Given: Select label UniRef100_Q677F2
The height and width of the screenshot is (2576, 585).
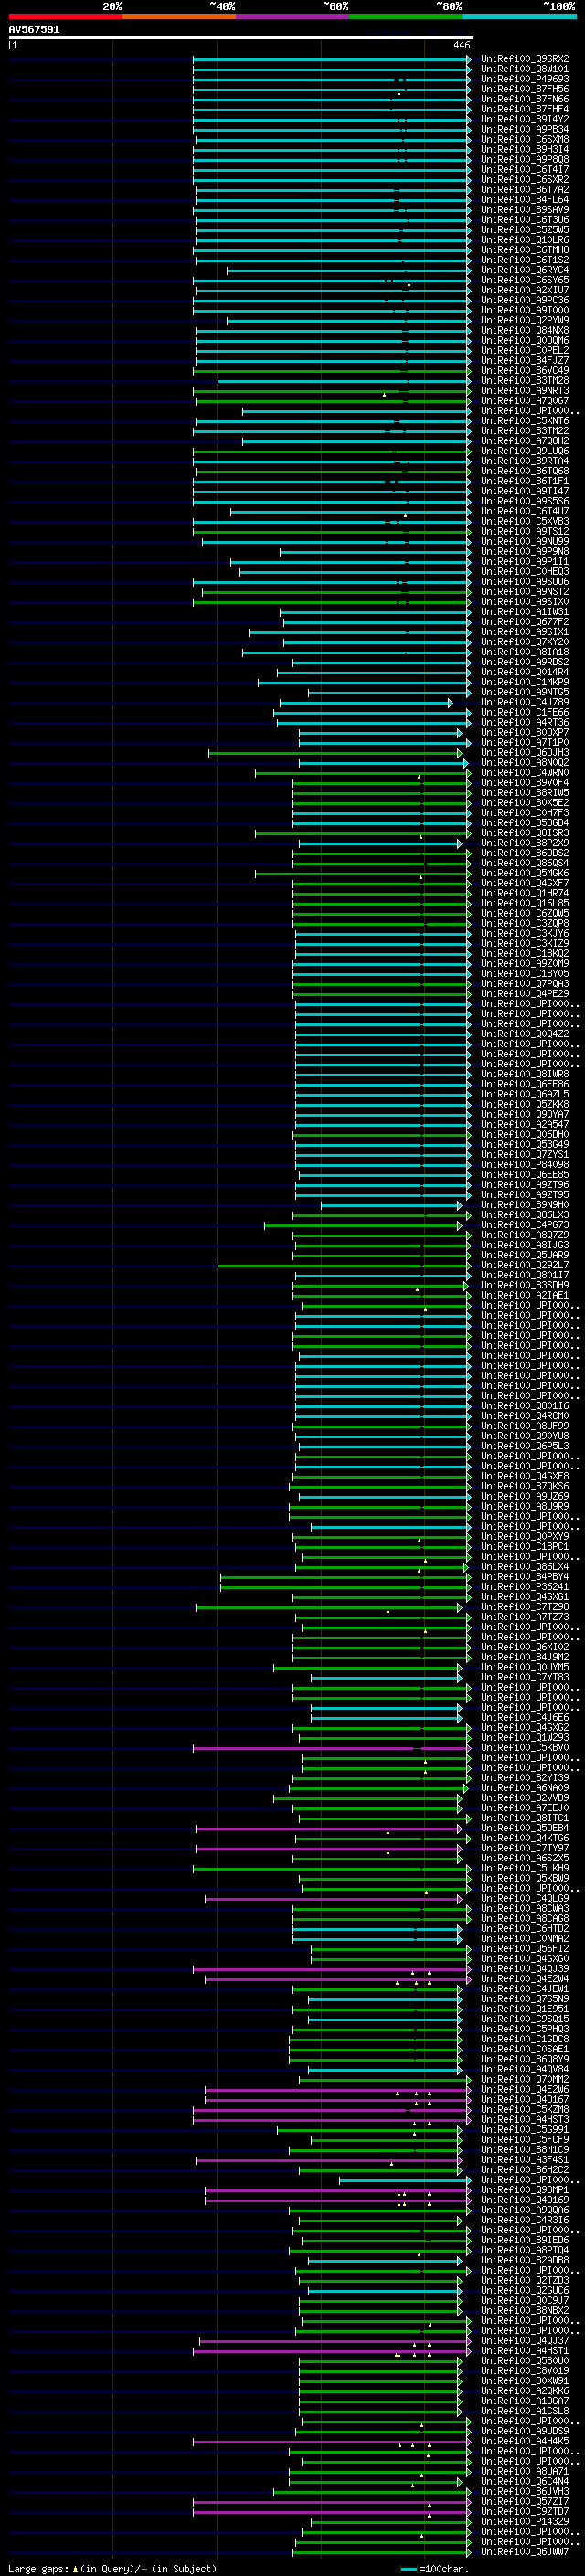Looking at the screenshot, I should tap(525, 622).
